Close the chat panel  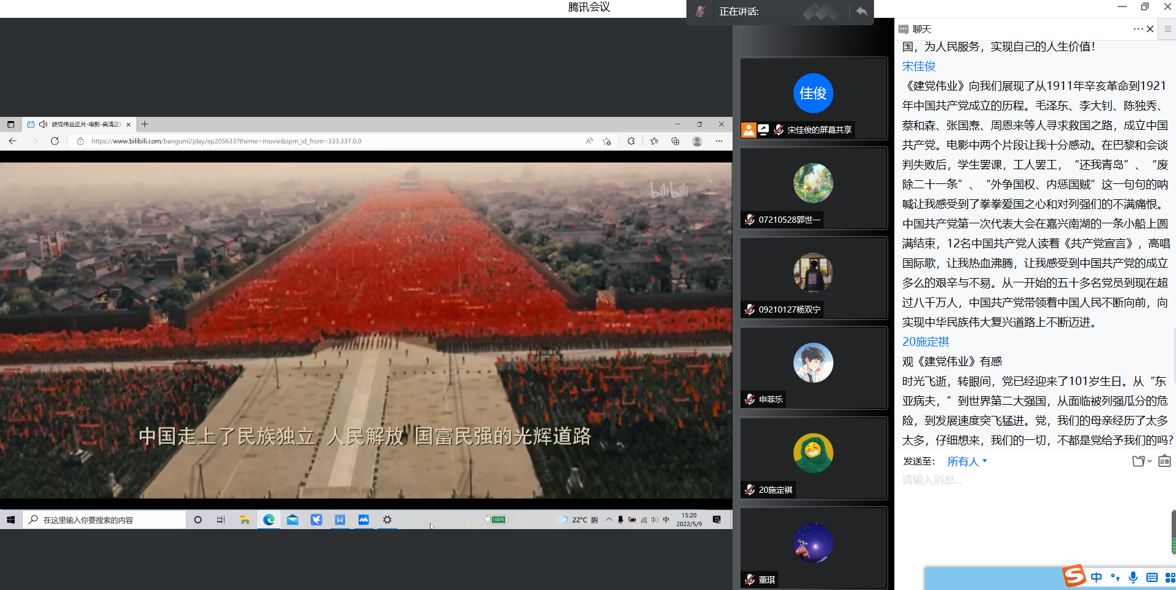pyautogui.click(x=1150, y=29)
